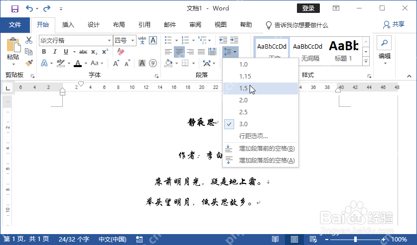Viewport: 417px width, 245px height.
Task: Switch to the 插入 tab
Action: (68, 25)
